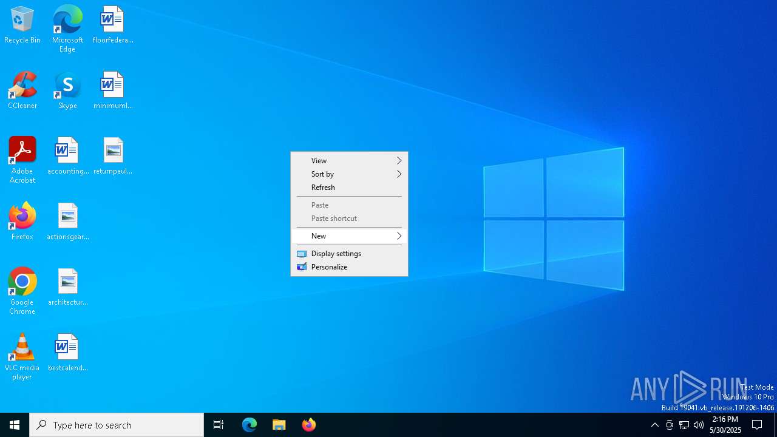The image size is (777, 437).
Task: Select the Microsoft Edge desktop shortcut
Action: 67,29
